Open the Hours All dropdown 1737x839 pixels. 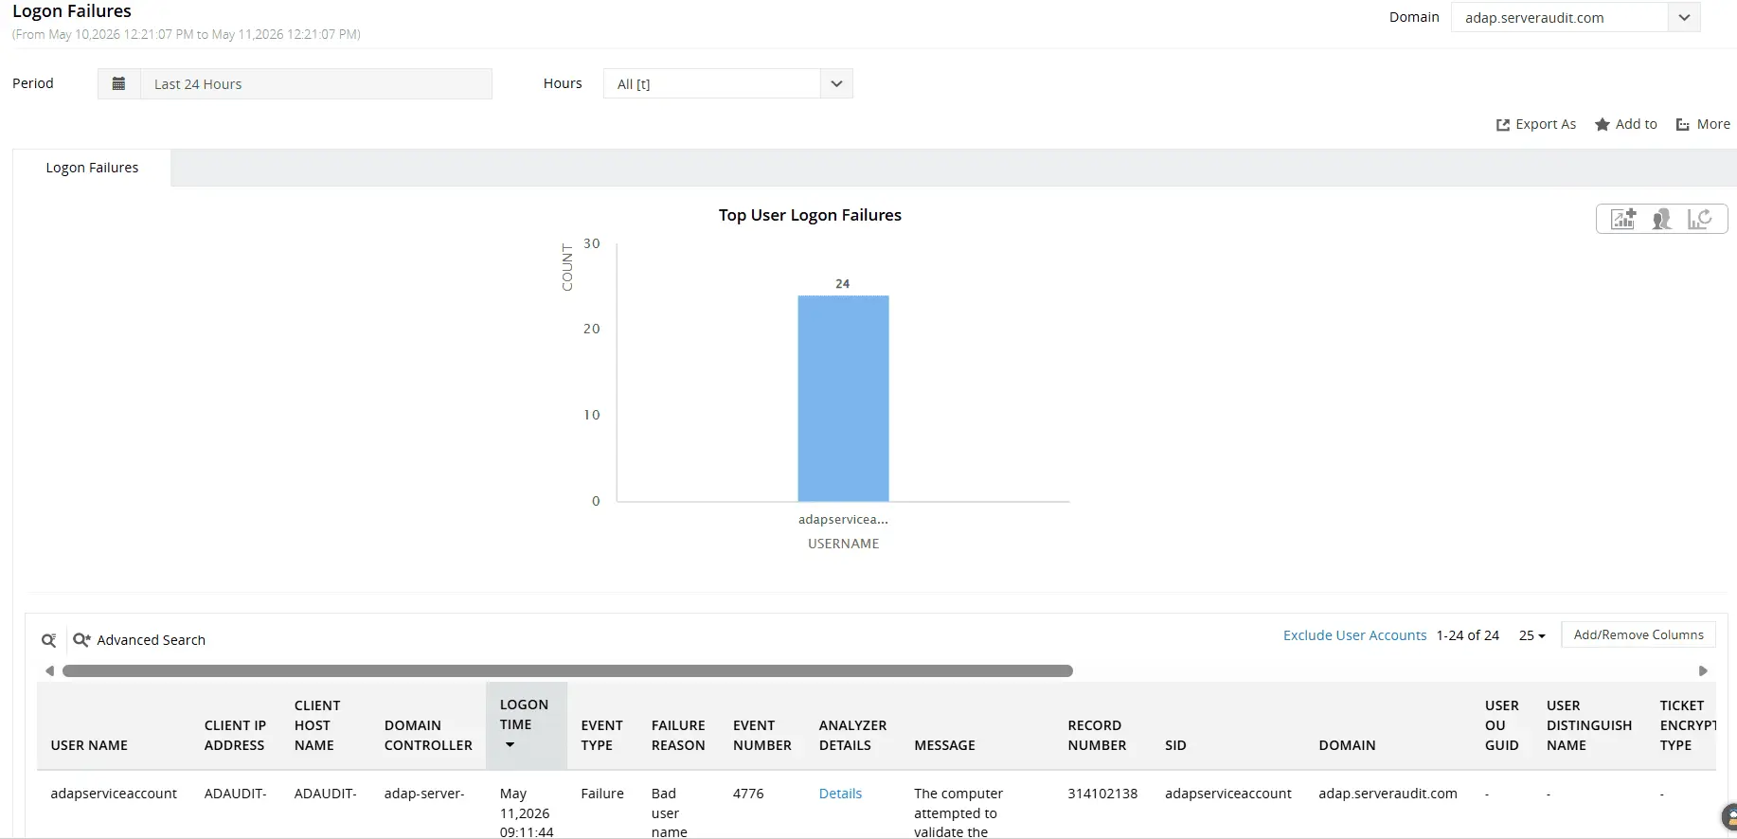pyautogui.click(x=727, y=83)
